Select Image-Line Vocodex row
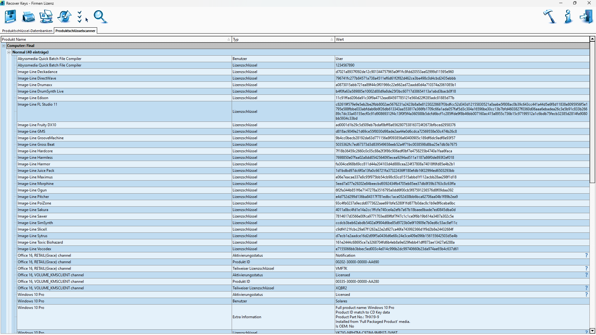 [303, 249]
